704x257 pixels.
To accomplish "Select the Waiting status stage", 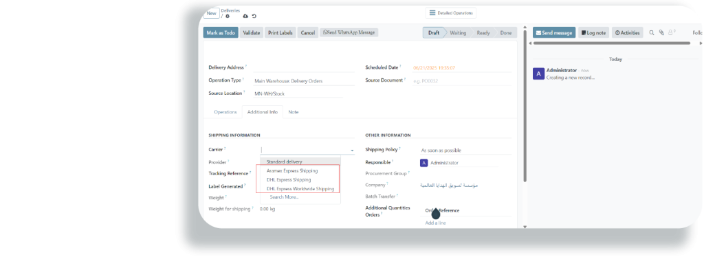I will click(x=458, y=33).
